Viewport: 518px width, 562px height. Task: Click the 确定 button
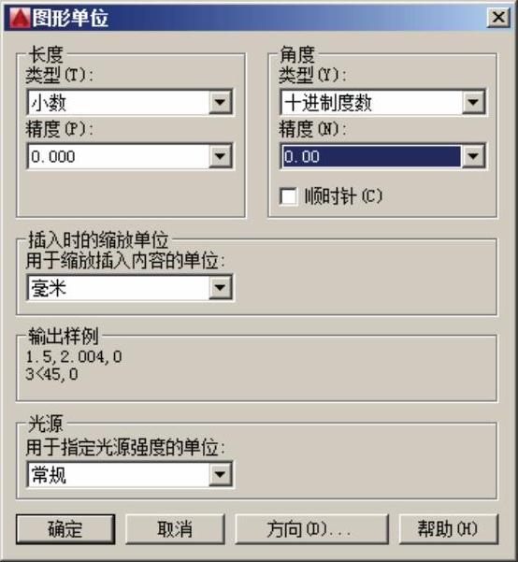pyautogui.click(x=65, y=529)
